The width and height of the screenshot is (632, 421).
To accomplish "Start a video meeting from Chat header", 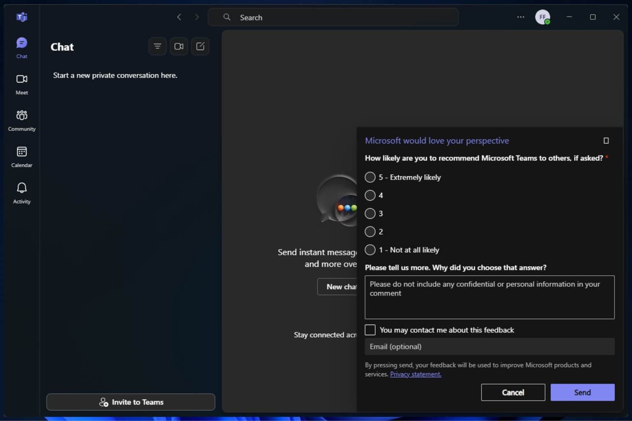I will pos(179,46).
